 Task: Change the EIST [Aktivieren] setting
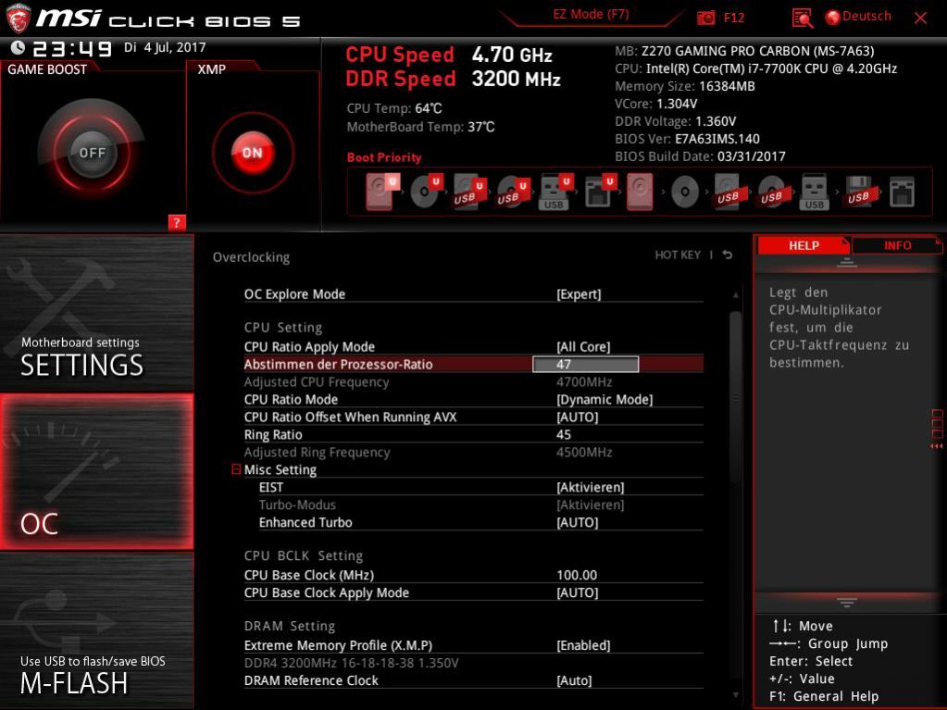point(591,487)
